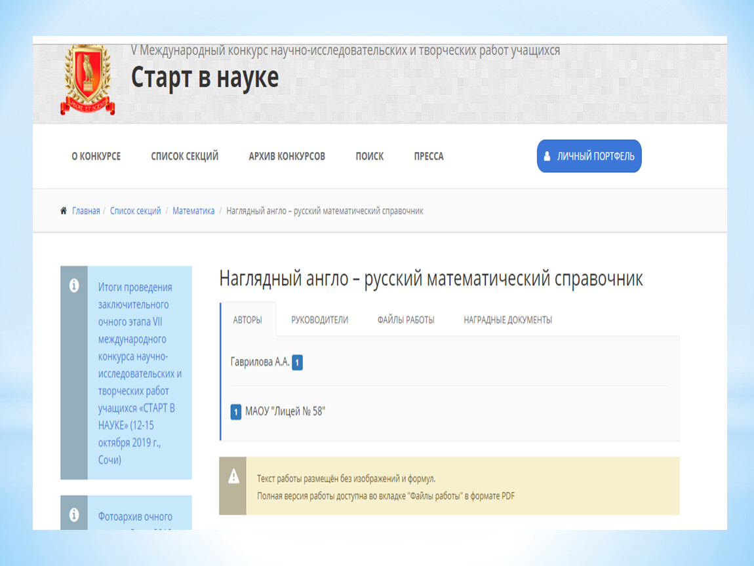Open the Личный портфель button
The image size is (754, 566).
(589, 157)
